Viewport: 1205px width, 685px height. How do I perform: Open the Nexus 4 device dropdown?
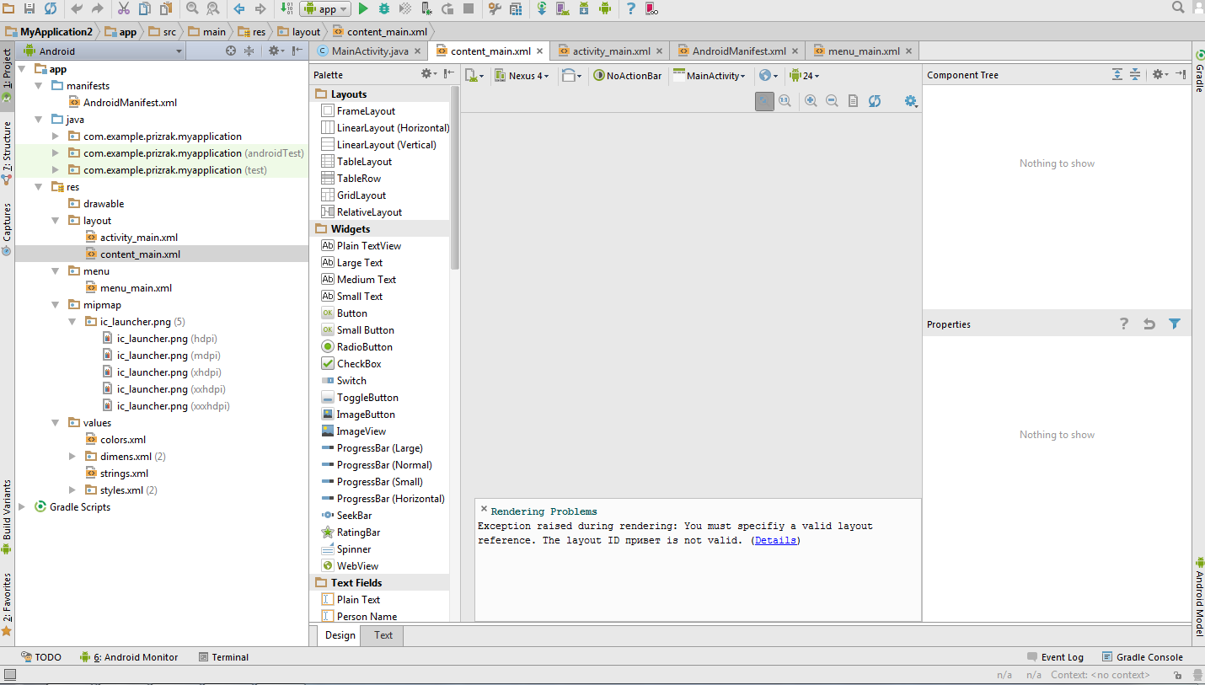(x=522, y=75)
